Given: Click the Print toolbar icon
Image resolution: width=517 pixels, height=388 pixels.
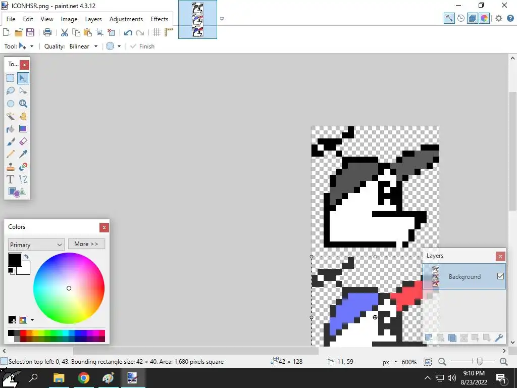Looking at the screenshot, I should click(47, 32).
